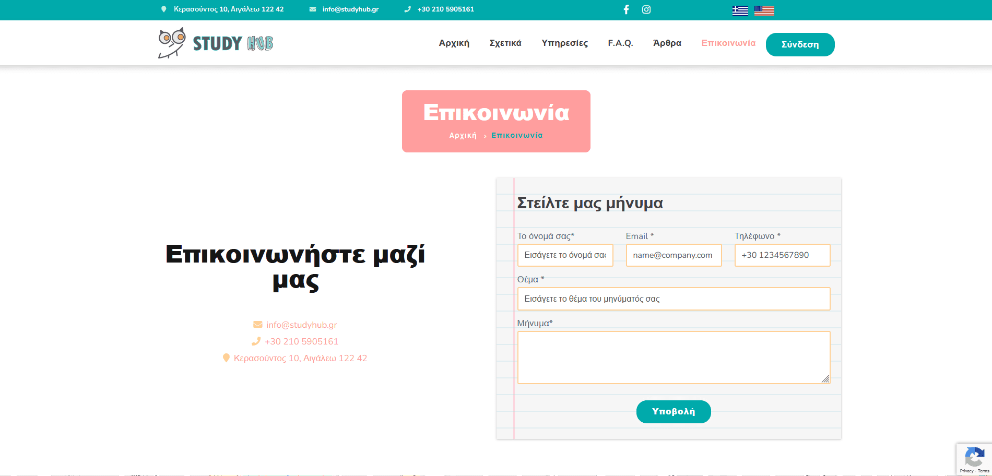Click the Επικοινωνήστε μαζί μας heading
The image size is (992, 476).
point(296,267)
